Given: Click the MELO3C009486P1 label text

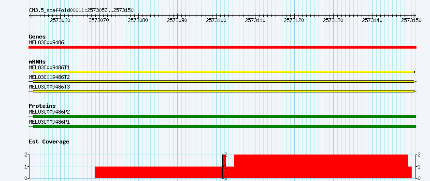Looking at the screenshot, I should tap(49, 122).
